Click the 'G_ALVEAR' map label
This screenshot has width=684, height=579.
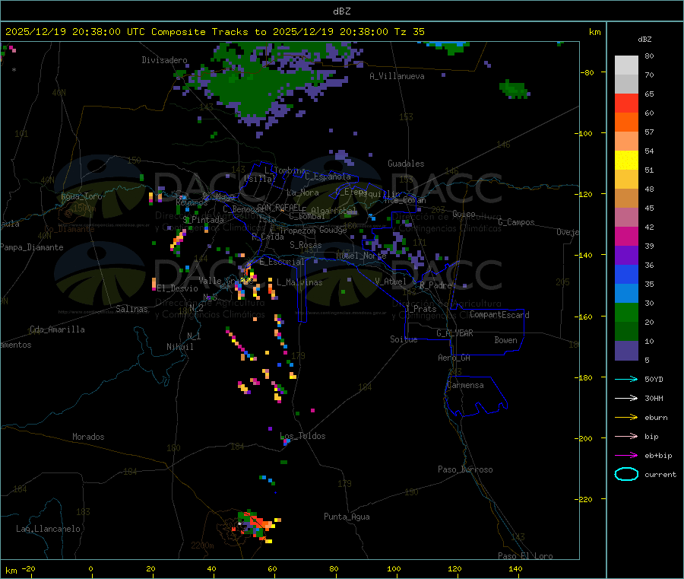click(454, 333)
